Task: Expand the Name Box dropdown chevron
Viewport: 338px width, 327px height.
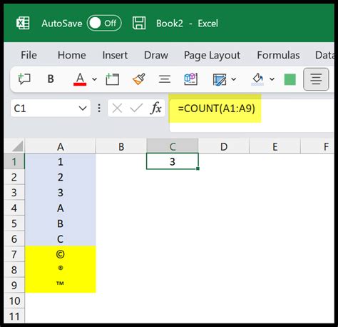Action: (83, 109)
